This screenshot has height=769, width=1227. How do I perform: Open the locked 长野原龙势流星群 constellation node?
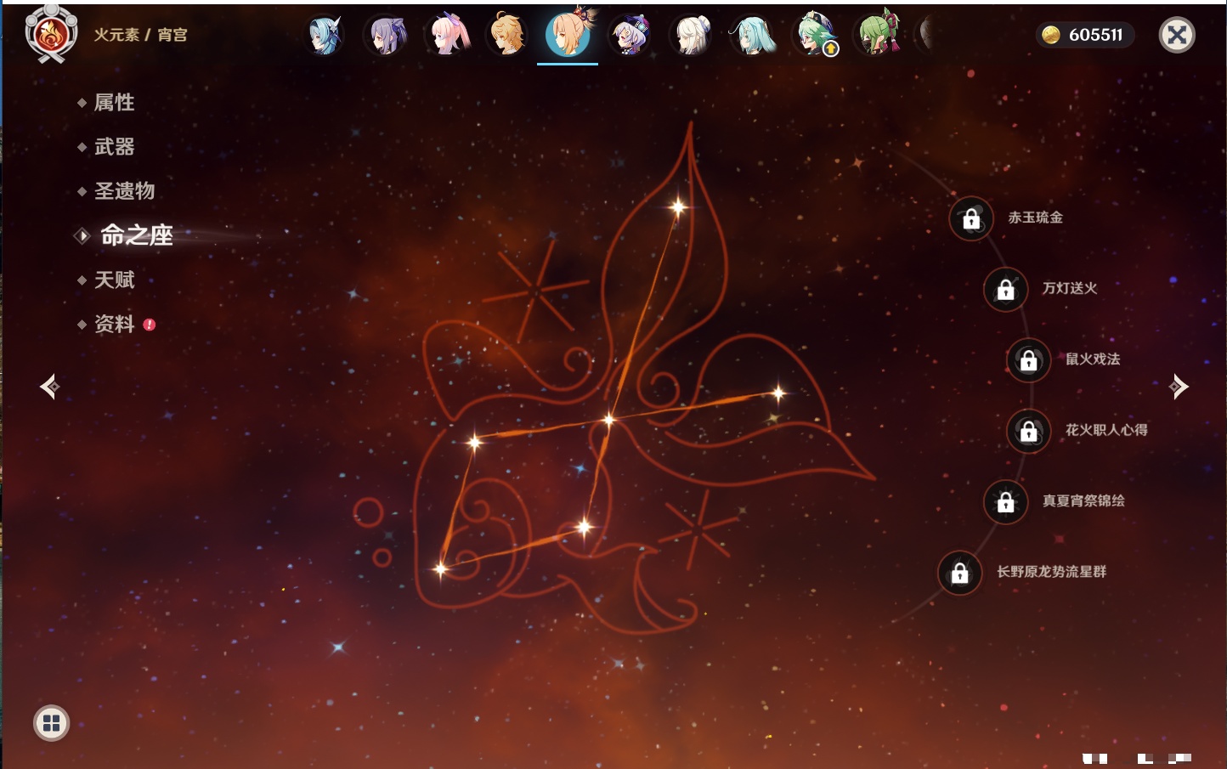pos(960,573)
